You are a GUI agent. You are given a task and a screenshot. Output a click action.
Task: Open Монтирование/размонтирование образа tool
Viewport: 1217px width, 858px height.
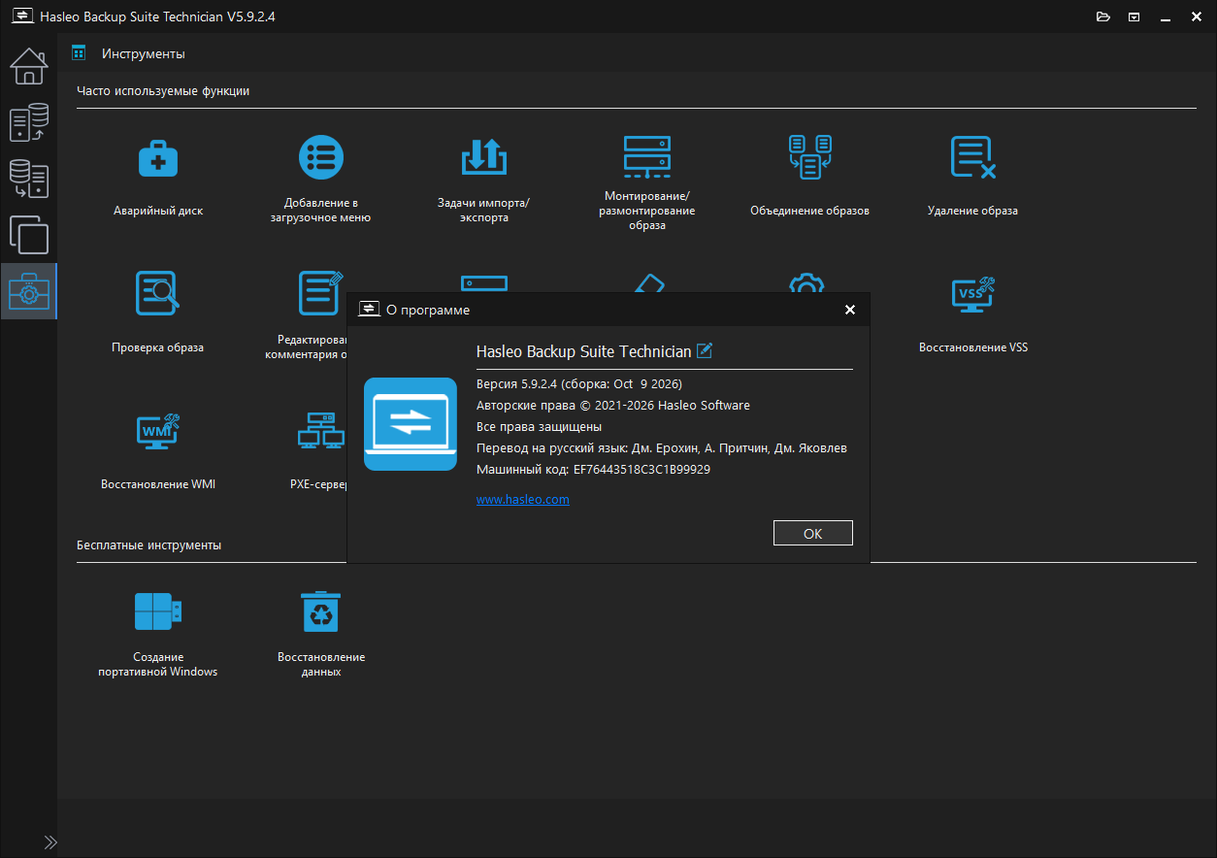[x=647, y=183]
